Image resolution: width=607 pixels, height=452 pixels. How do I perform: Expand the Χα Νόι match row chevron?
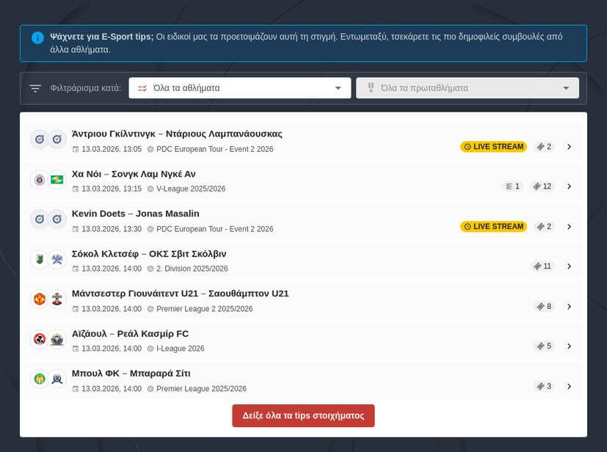569,186
